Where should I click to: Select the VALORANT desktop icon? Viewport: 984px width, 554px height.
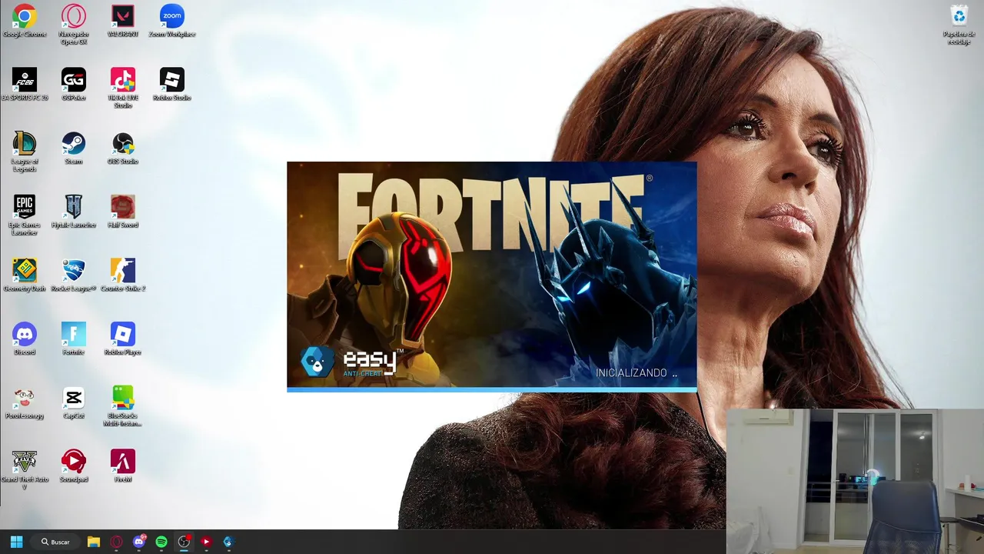coord(123,22)
